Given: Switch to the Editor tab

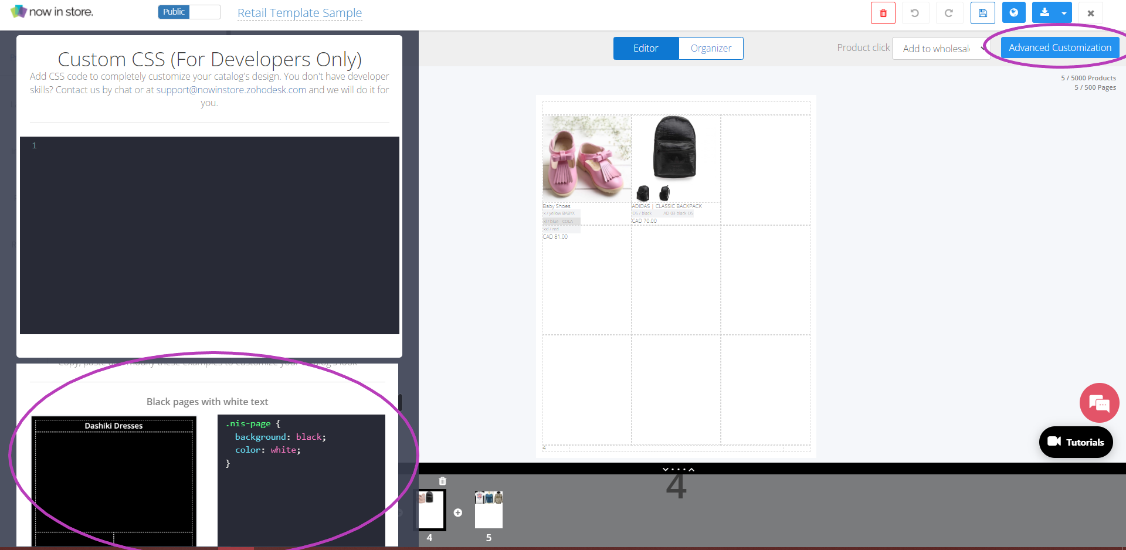Looking at the screenshot, I should (x=646, y=49).
